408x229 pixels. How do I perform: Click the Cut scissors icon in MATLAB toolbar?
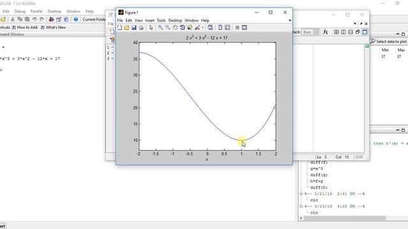pyautogui.click(x=13, y=20)
